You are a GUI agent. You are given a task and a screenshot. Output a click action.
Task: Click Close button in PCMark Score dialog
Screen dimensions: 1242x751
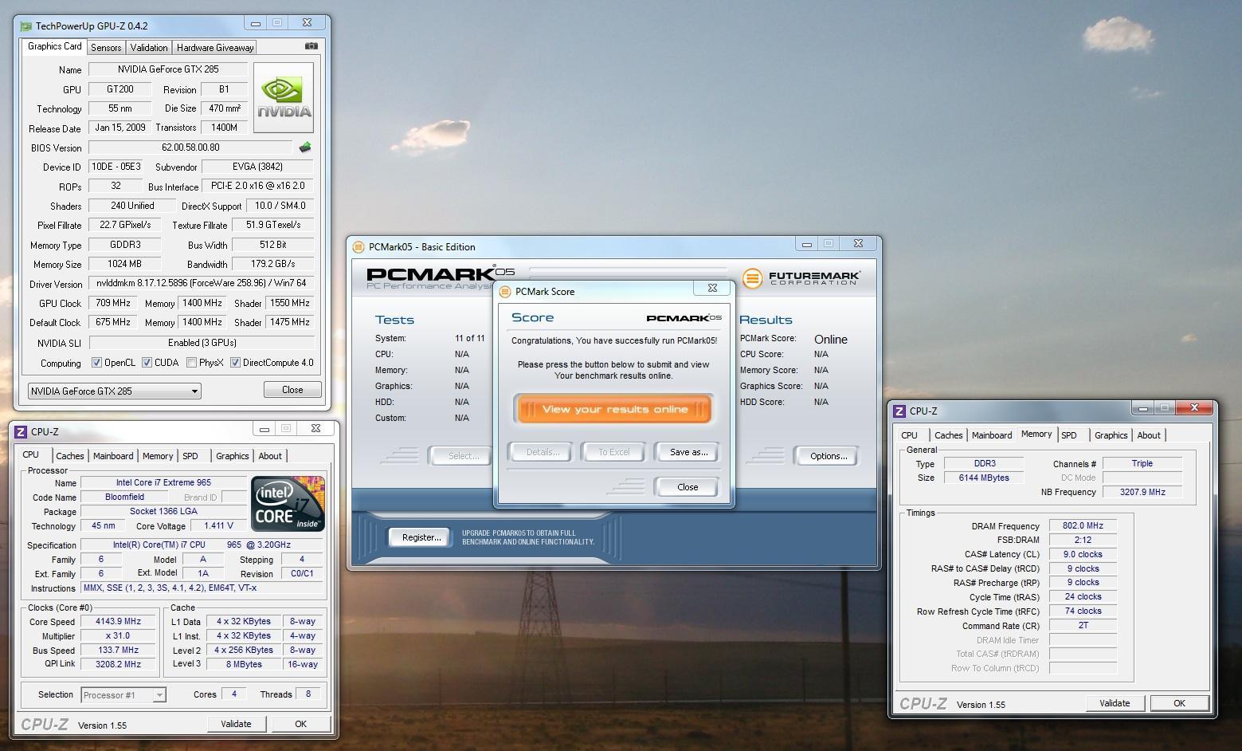pos(688,487)
